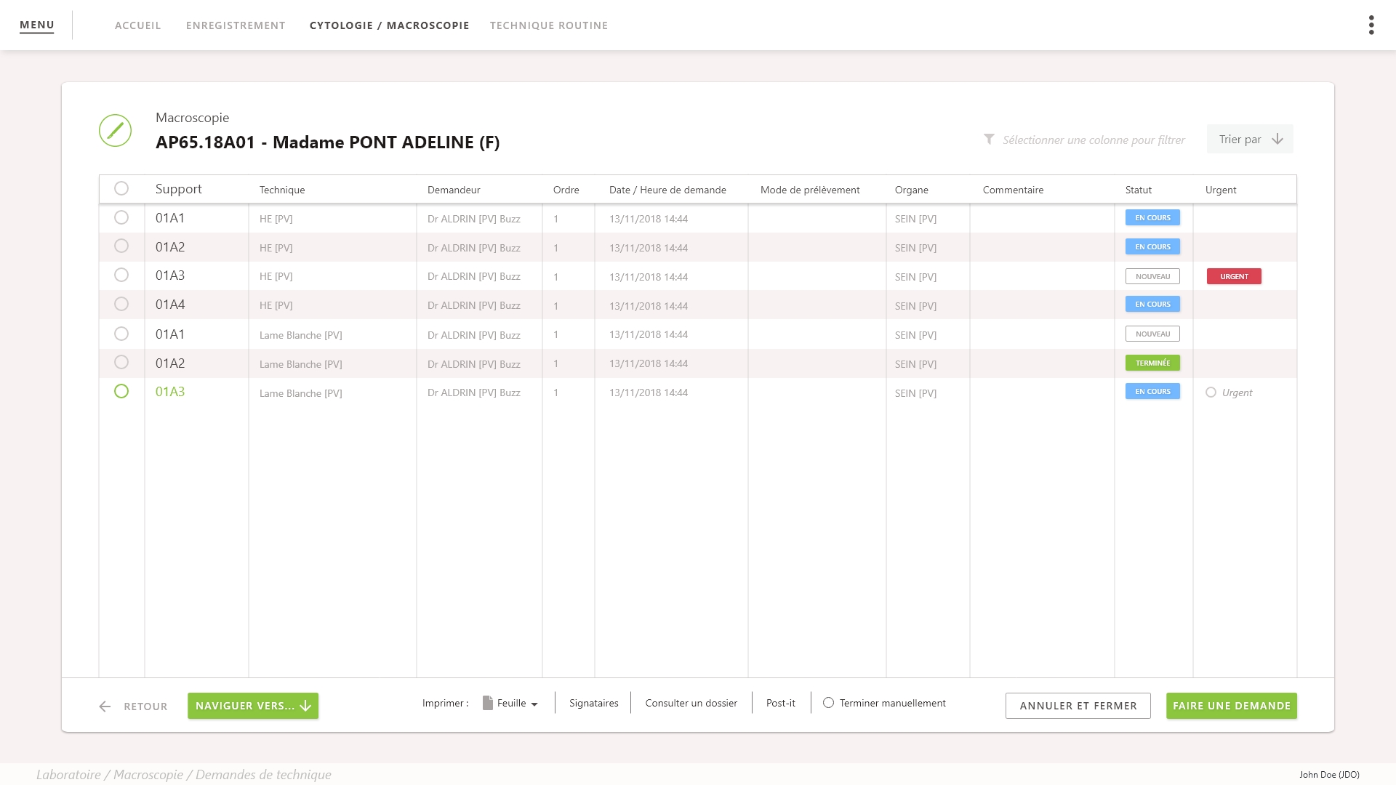
Task: Open the three-dot options menu
Action: pyautogui.click(x=1371, y=25)
